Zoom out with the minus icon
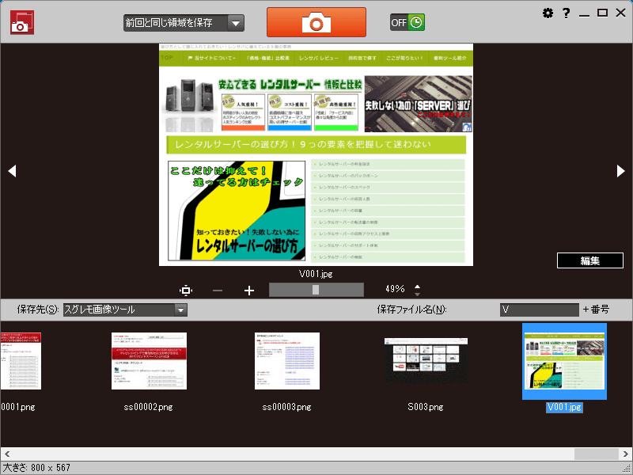 (218, 291)
